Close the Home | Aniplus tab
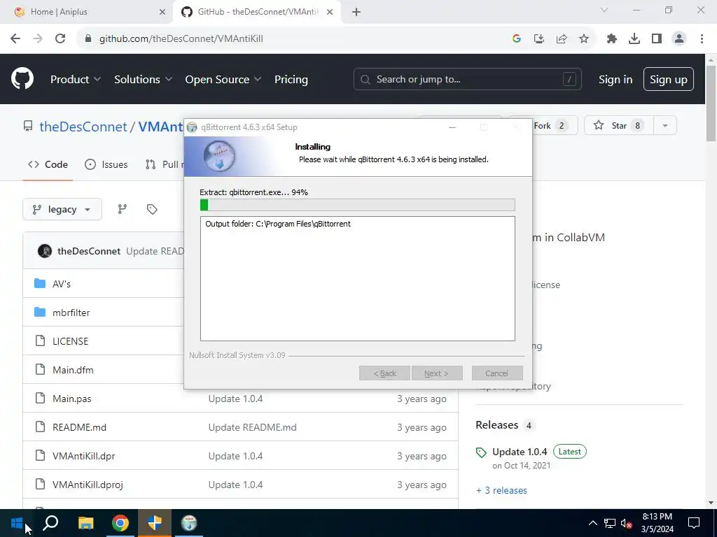Viewport: 717px width, 537px height. point(162,12)
